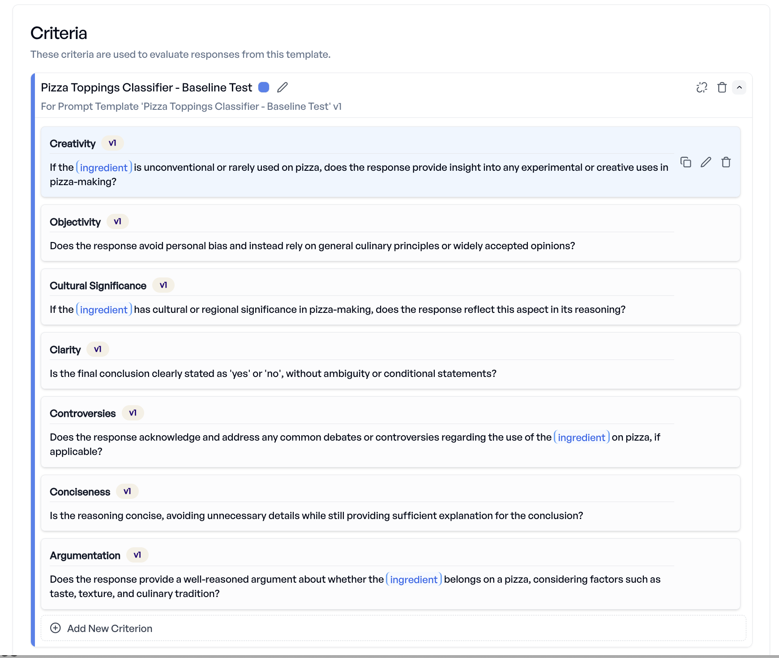Click Conciseness description about reasoning
Image resolution: width=779 pixels, height=658 pixels.
pos(317,515)
